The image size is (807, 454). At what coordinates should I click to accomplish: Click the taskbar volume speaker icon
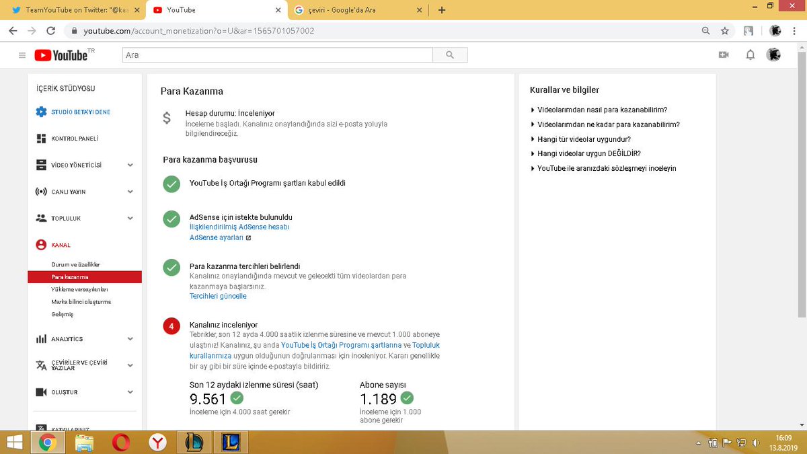(x=756, y=443)
